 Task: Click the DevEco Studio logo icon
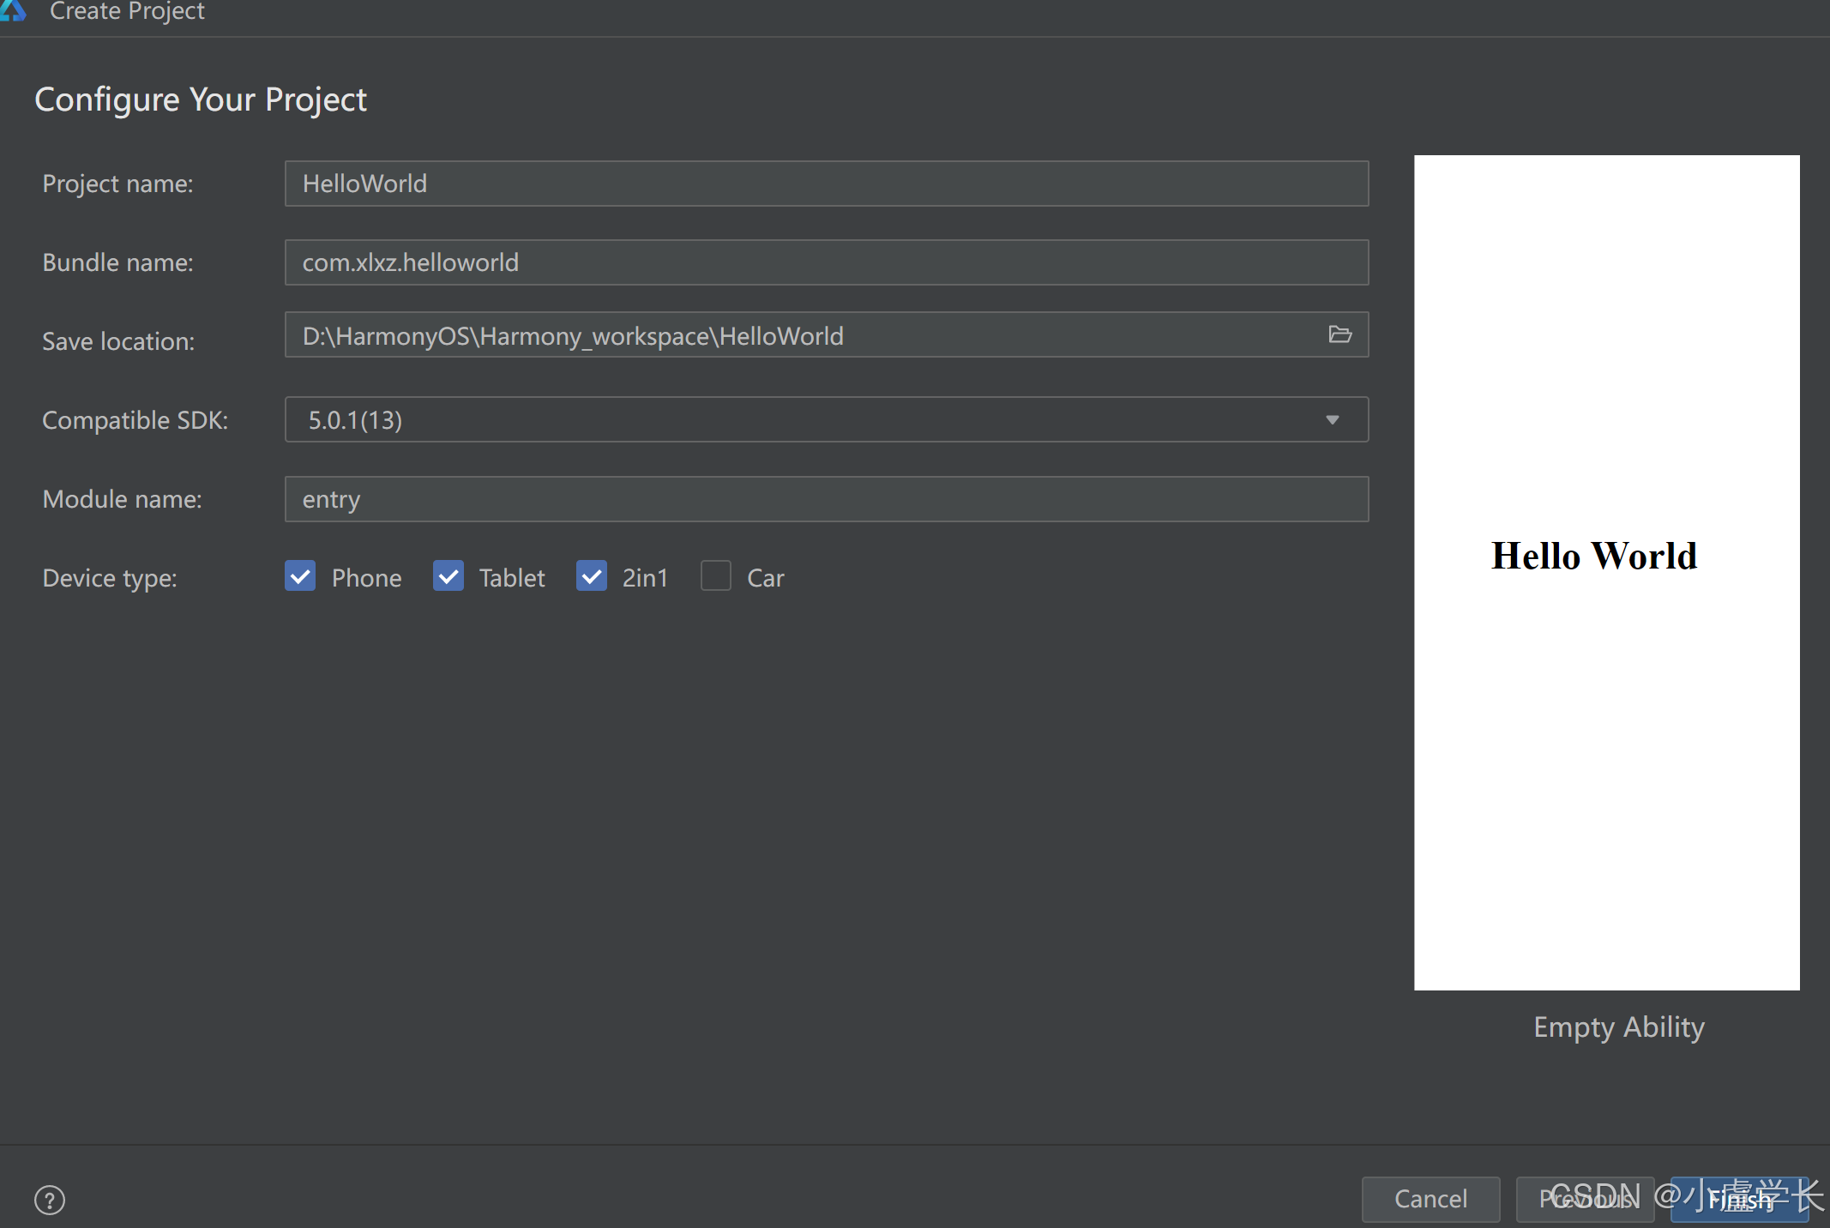coord(12,9)
